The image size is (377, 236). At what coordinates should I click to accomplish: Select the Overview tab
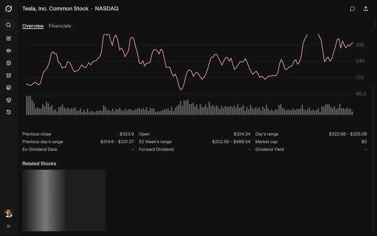pyautogui.click(x=33, y=26)
